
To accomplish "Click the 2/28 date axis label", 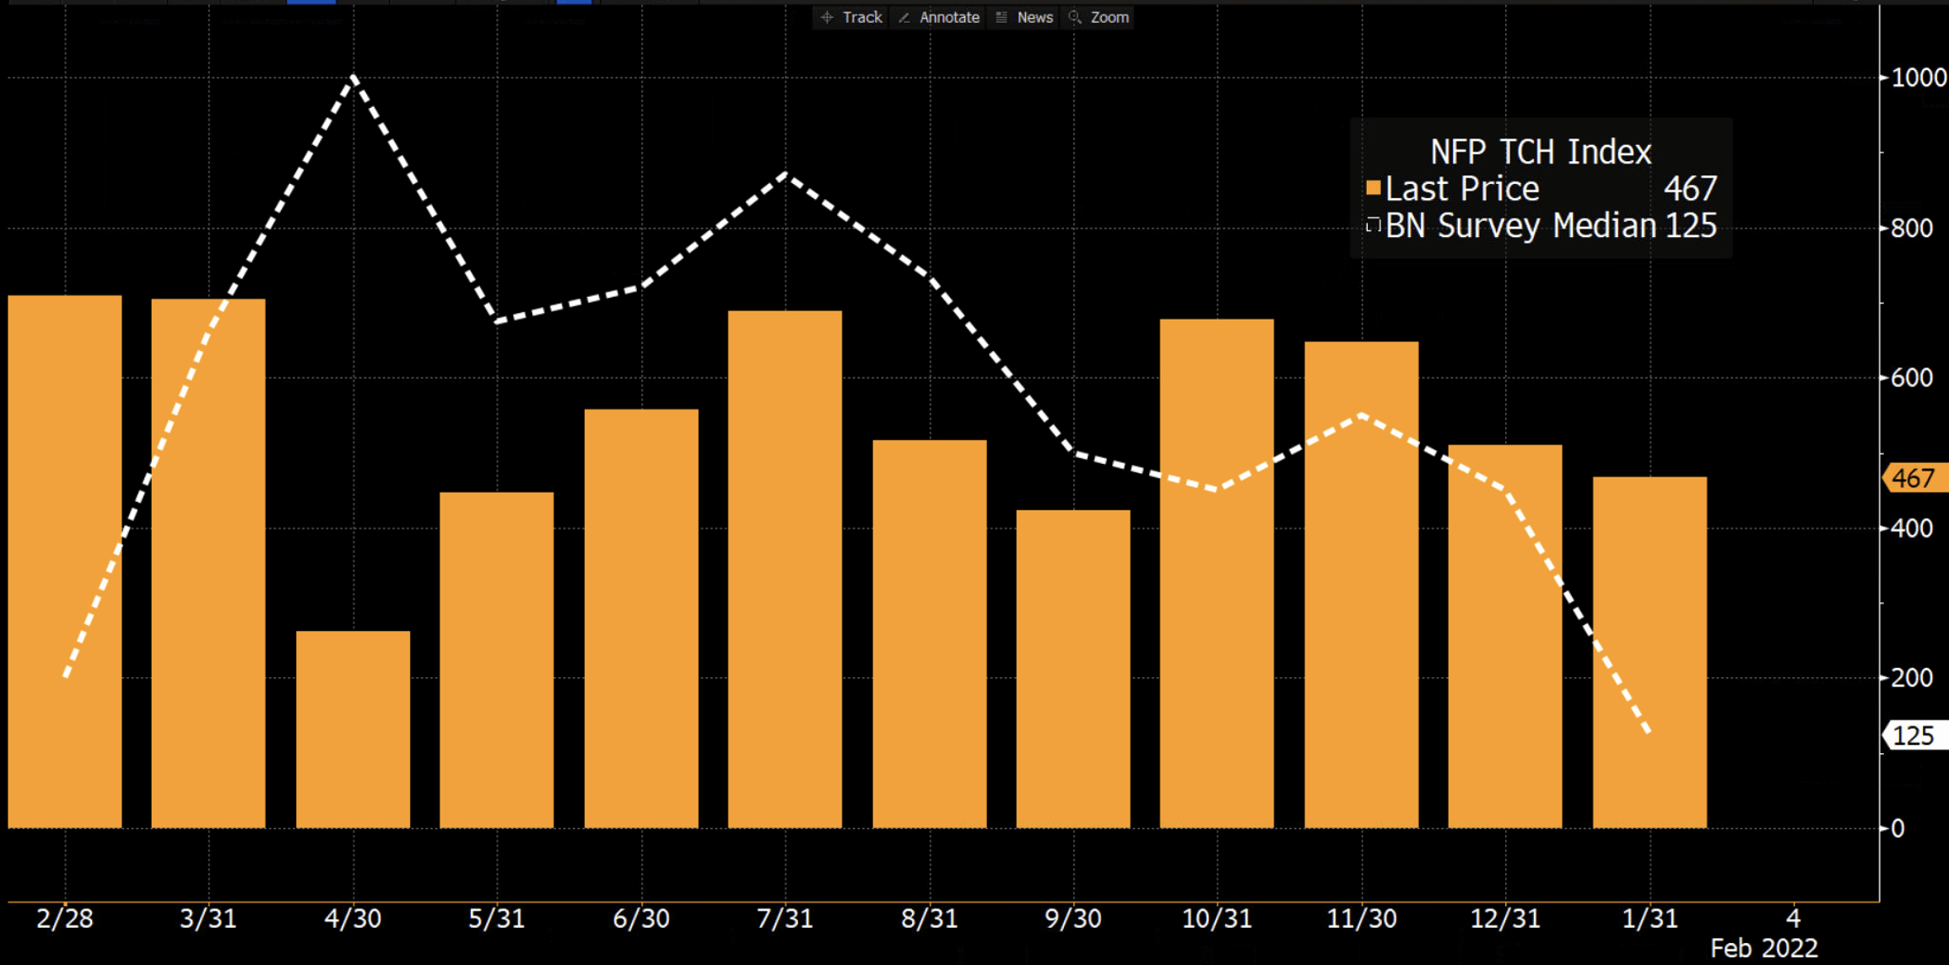I will click(65, 918).
